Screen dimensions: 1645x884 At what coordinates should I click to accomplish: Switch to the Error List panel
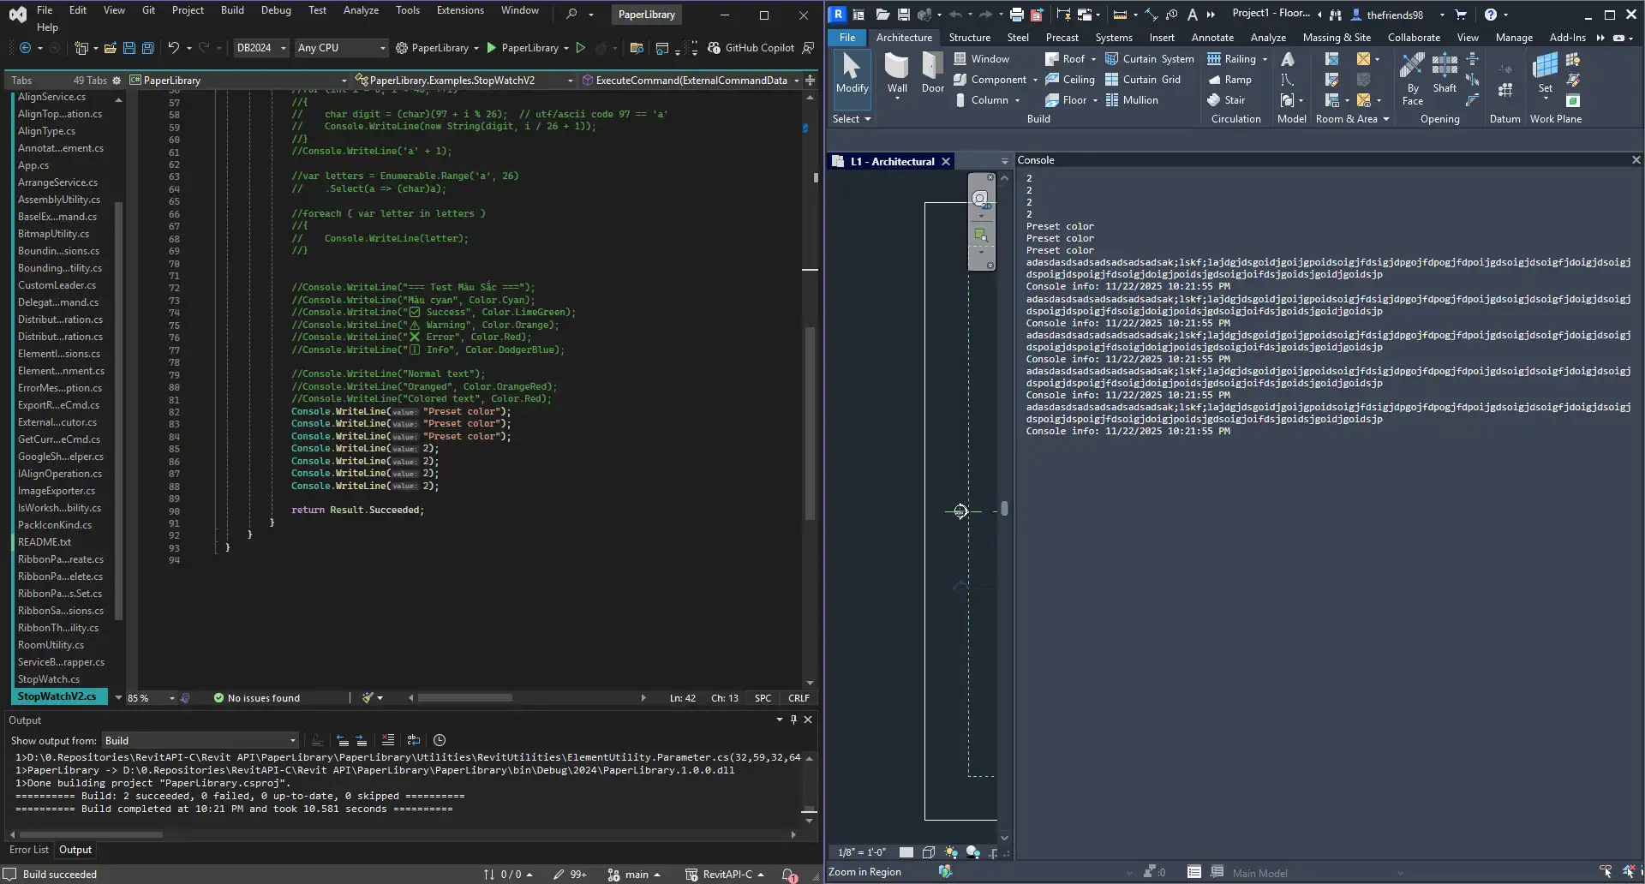click(28, 850)
